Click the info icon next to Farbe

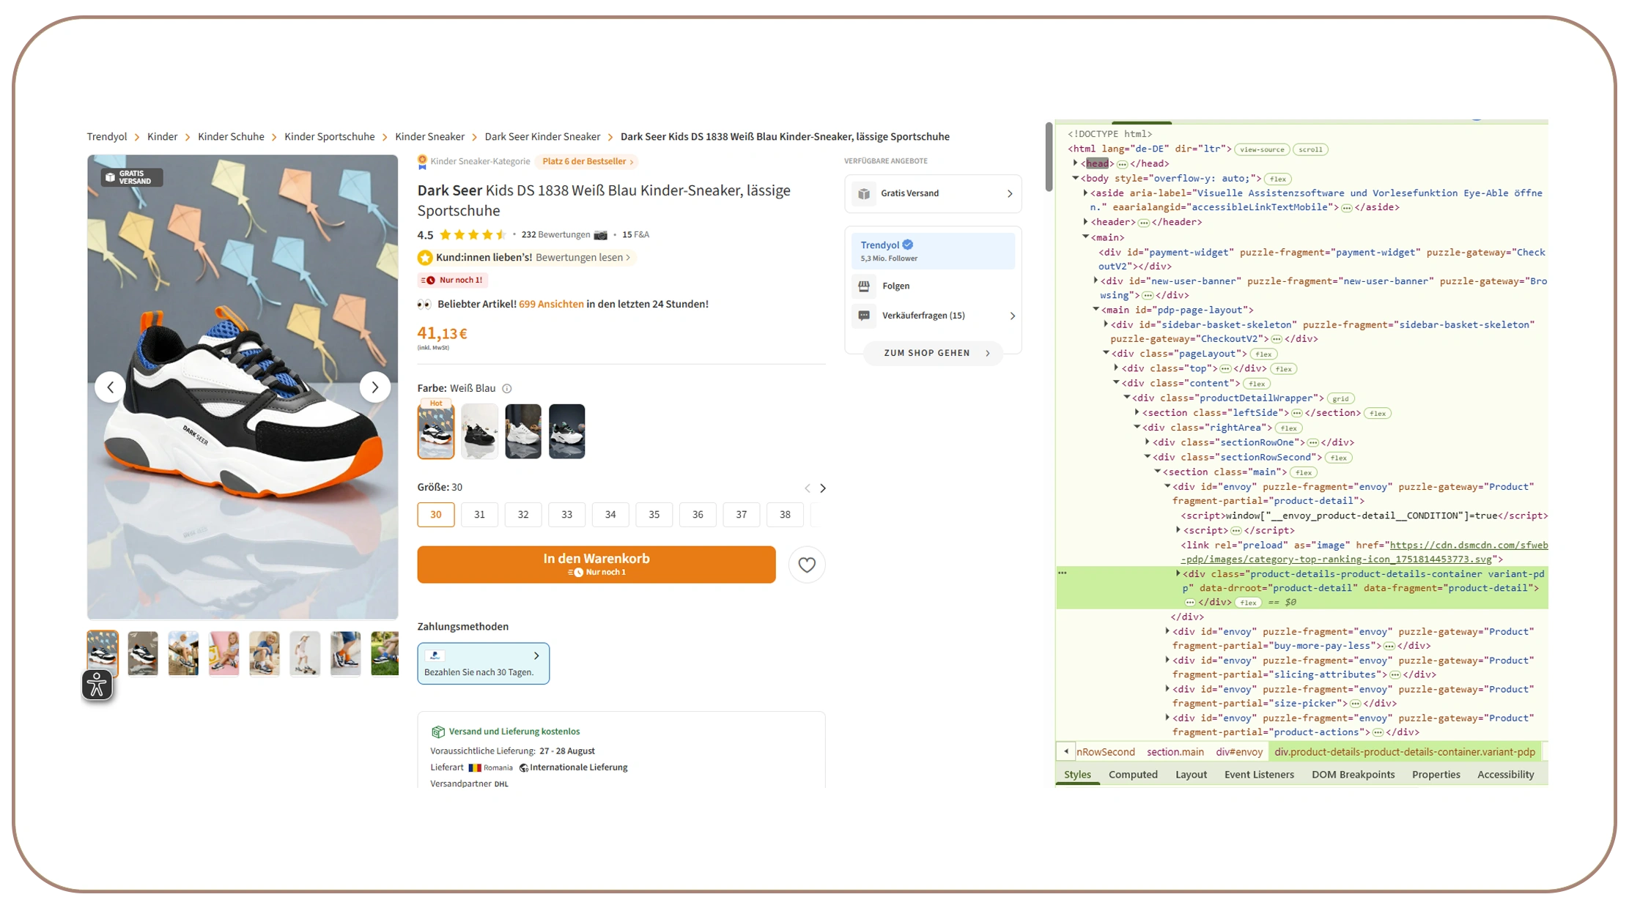point(506,389)
